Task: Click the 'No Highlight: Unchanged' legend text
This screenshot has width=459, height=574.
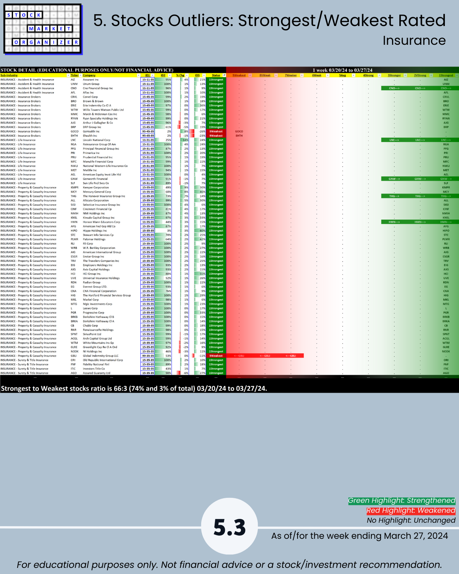Action: 411,520
